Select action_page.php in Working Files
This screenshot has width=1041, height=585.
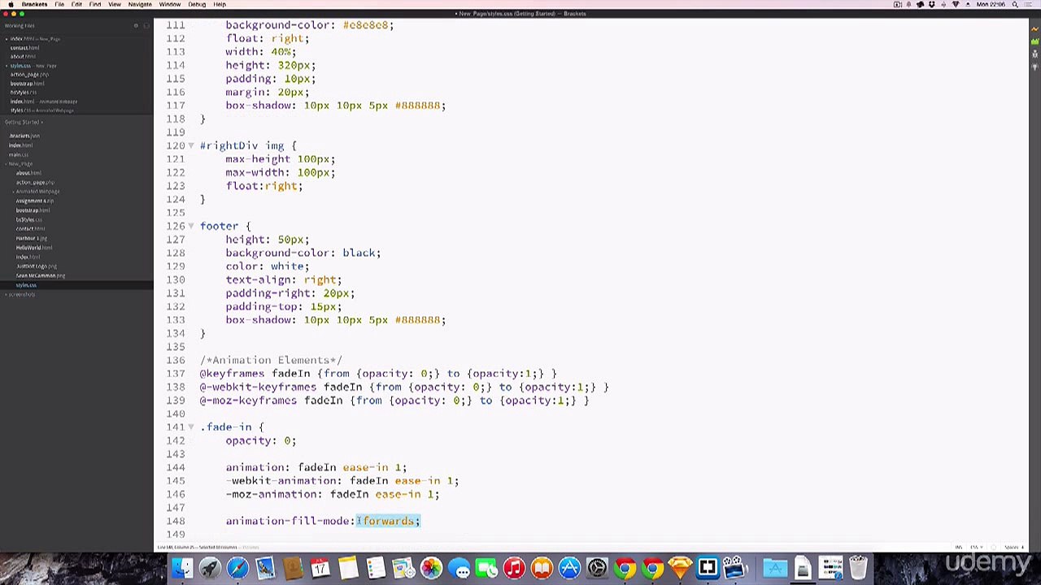[29, 75]
